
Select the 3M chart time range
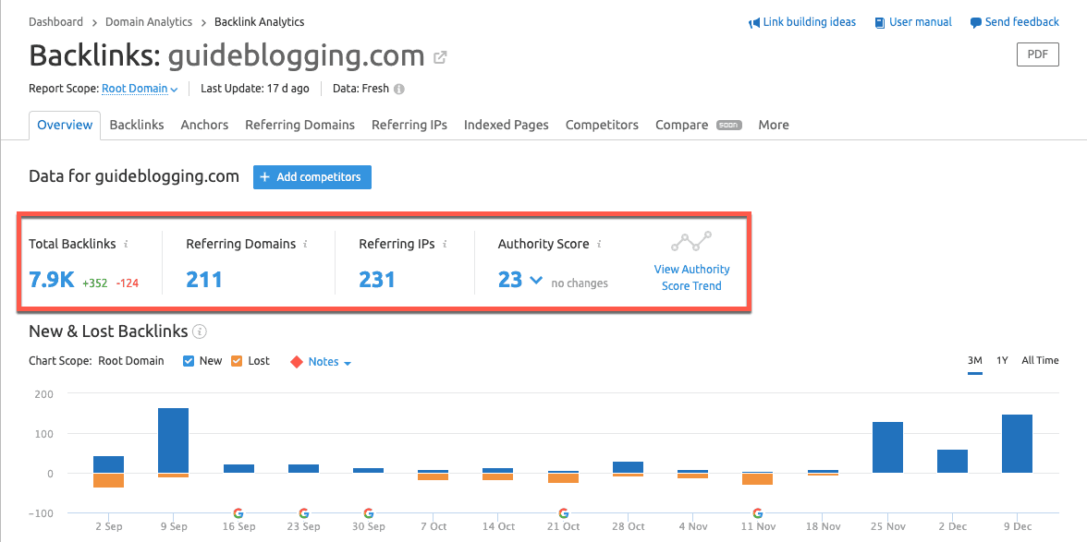[974, 361]
